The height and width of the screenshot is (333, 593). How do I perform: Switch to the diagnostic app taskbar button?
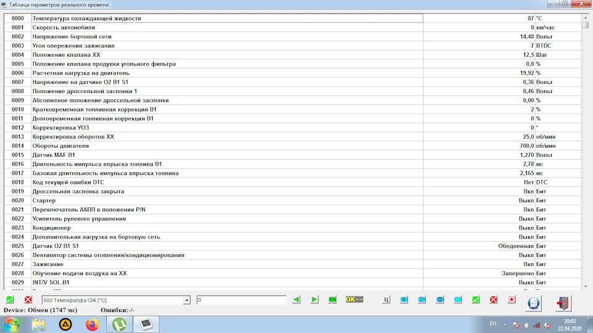[x=146, y=325]
